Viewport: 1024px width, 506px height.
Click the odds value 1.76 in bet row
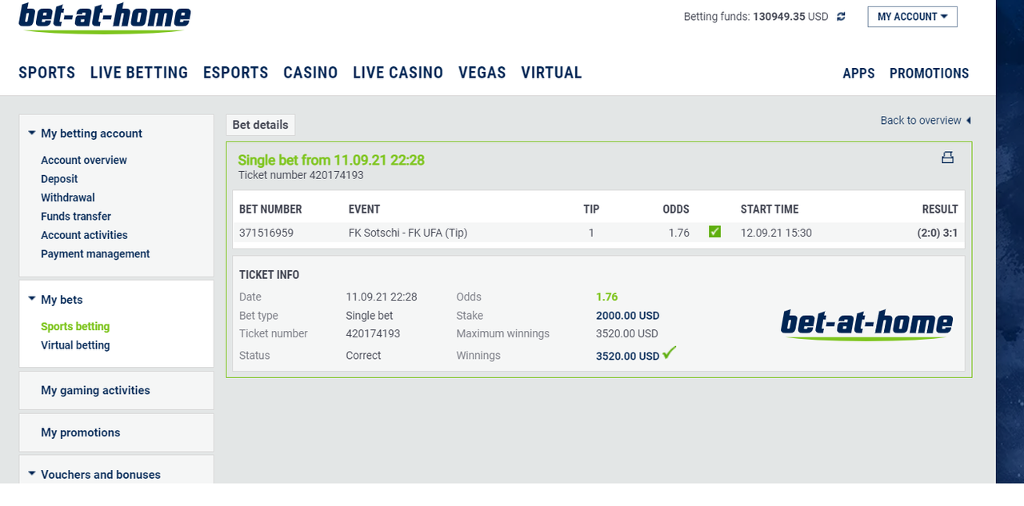[679, 233]
